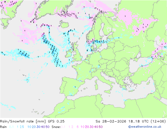Open the ©weatheronline.co.uk link
Viewport: 167px width, 129px height.
click(145, 127)
